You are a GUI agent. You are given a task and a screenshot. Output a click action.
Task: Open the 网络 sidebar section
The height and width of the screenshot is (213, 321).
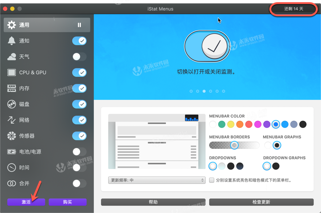pos(47,120)
